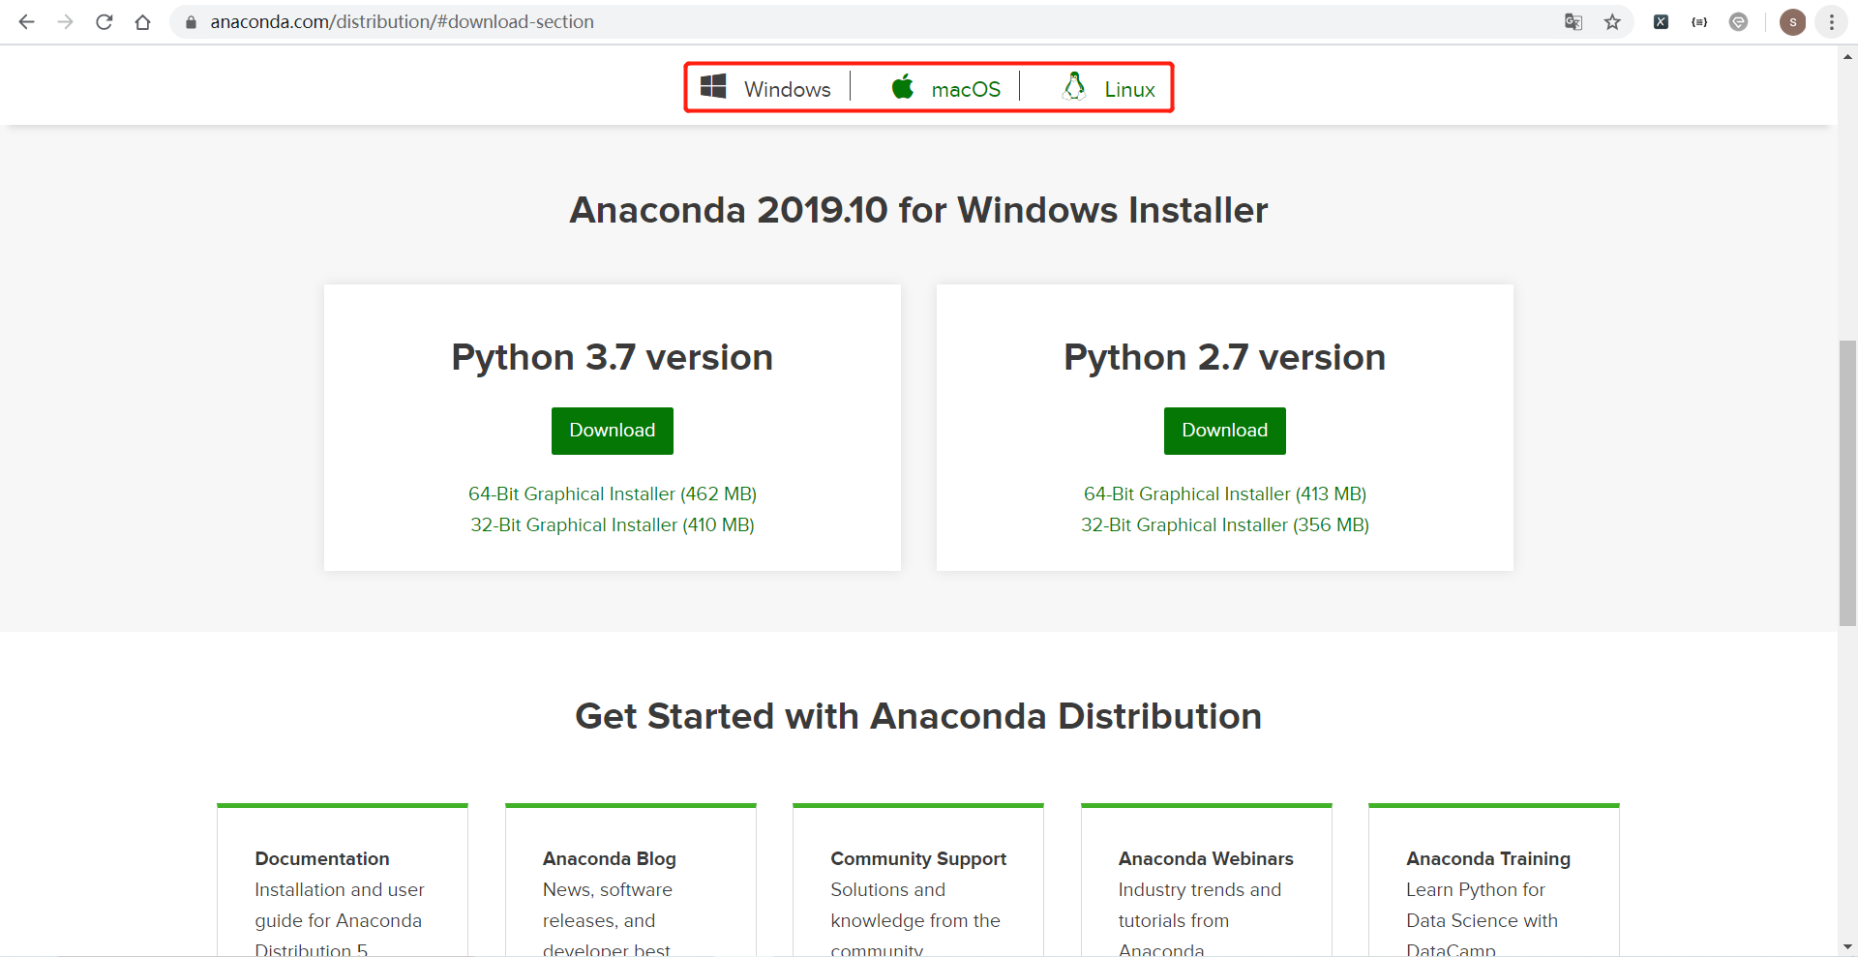
Task: Translate this page icon in address bar
Action: (x=1573, y=22)
